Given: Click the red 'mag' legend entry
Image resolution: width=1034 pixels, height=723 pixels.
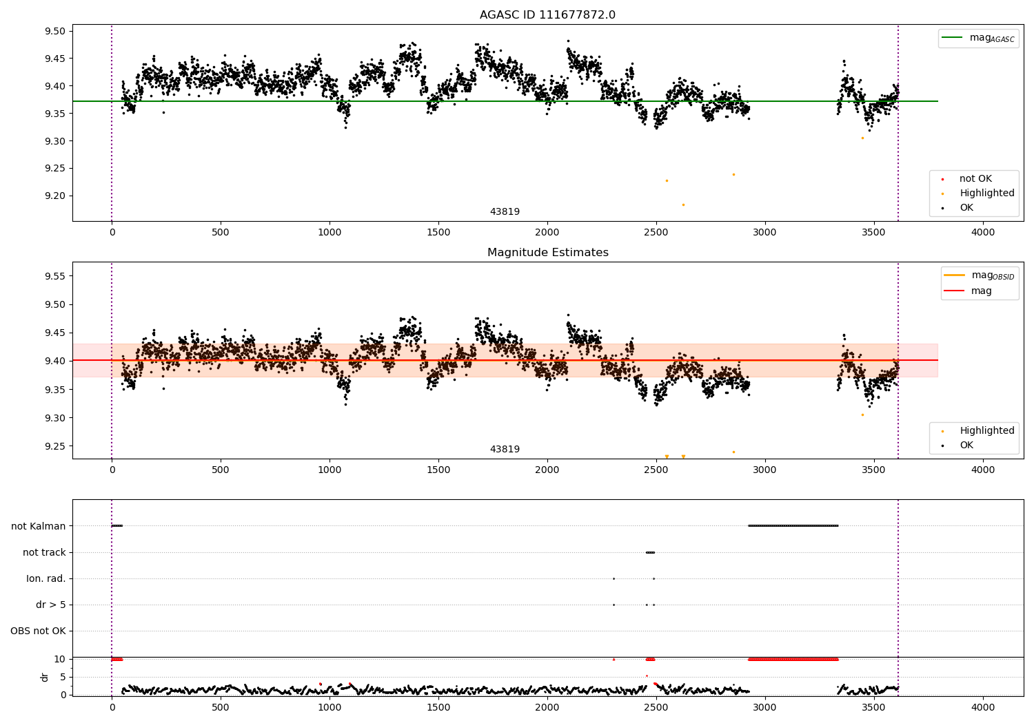Looking at the screenshot, I should tap(969, 291).
